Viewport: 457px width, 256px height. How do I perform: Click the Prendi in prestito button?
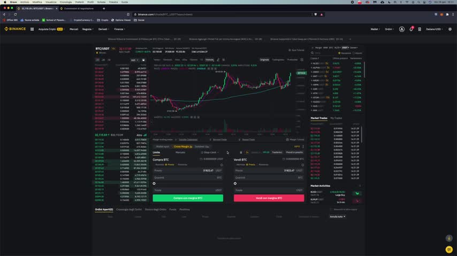[294, 152]
